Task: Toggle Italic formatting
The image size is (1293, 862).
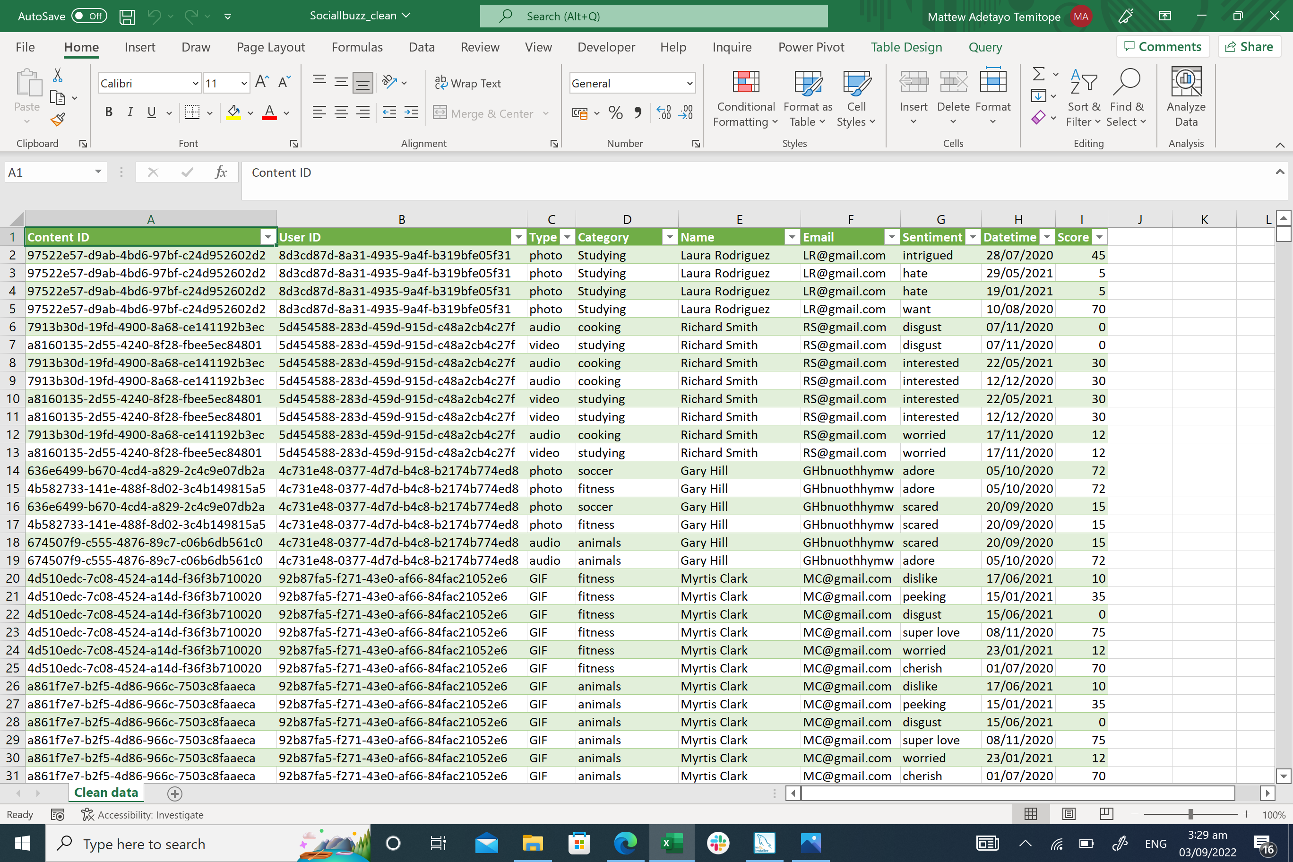Action: [x=130, y=112]
